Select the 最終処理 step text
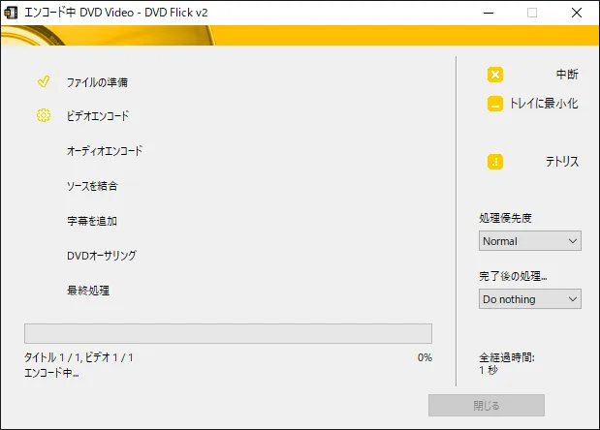The width and height of the screenshot is (600, 430). click(x=88, y=291)
